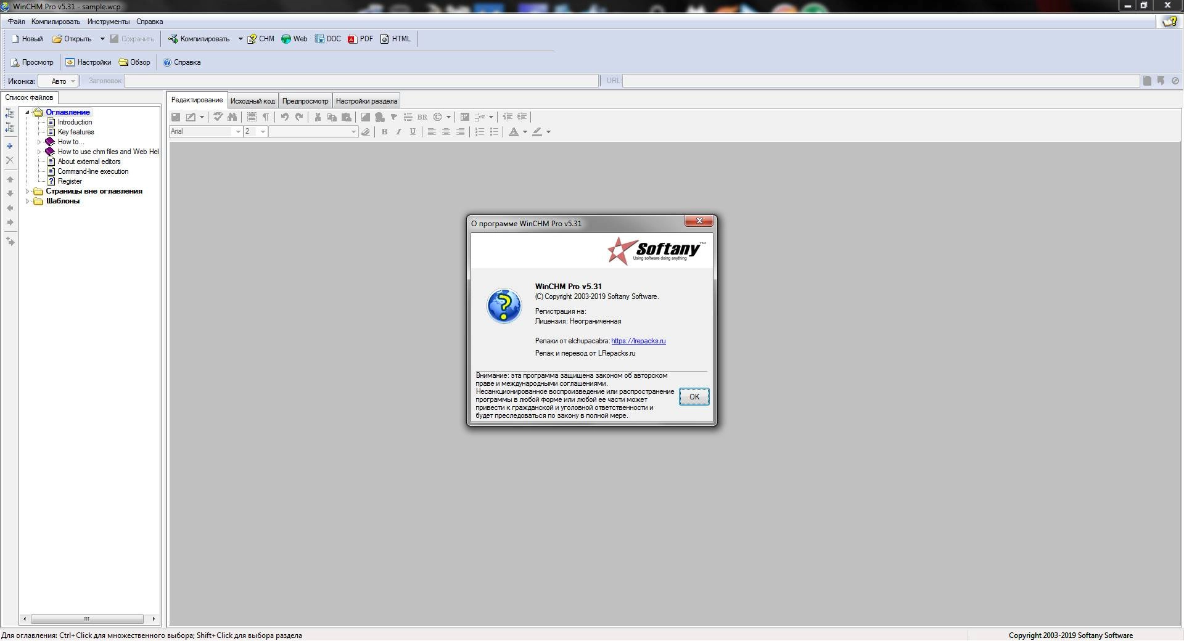1184x641 pixels.
Task: Toggle italic formatting
Action: pos(398,132)
